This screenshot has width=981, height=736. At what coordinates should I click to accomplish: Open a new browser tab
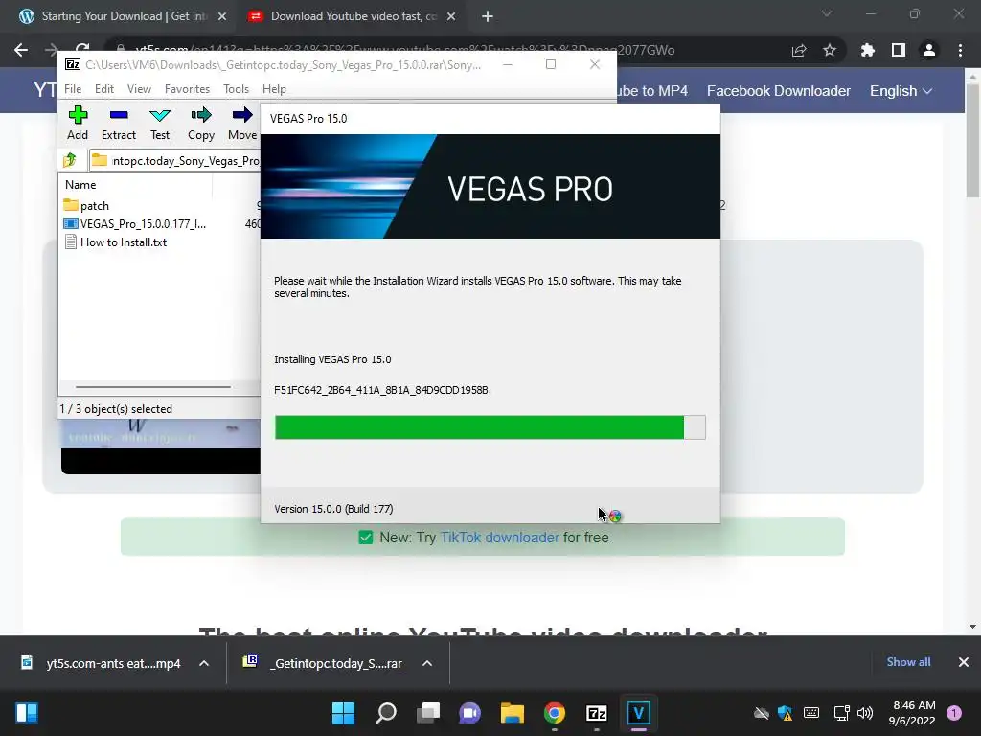point(488,17)
